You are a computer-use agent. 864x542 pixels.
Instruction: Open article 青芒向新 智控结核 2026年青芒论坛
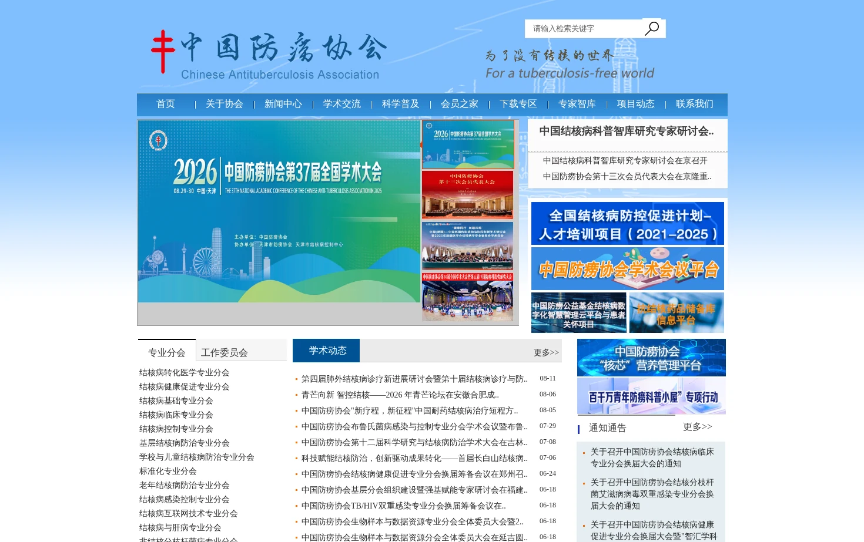click(400, 395)
